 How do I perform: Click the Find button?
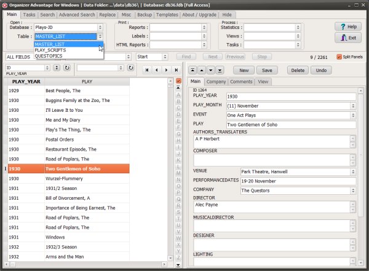(x=186, y=57)
